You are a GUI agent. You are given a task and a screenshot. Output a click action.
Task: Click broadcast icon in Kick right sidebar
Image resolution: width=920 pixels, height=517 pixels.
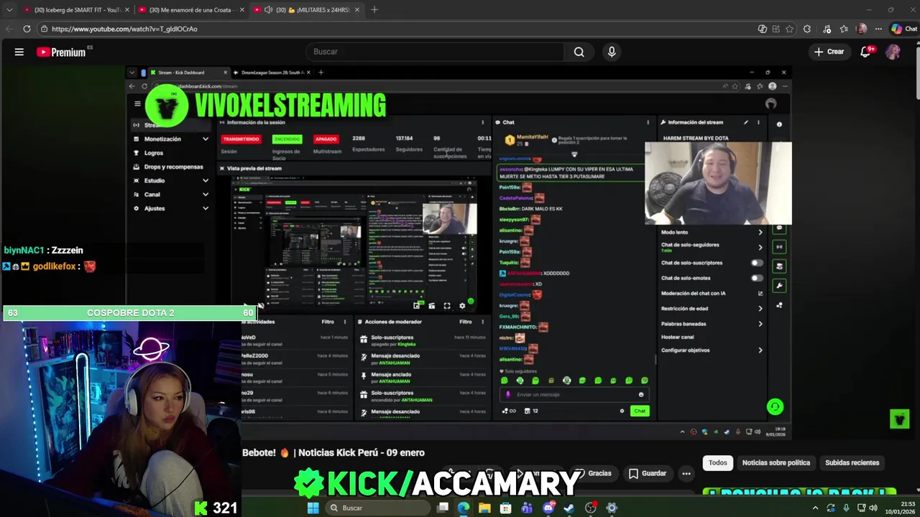click(779, 247)
